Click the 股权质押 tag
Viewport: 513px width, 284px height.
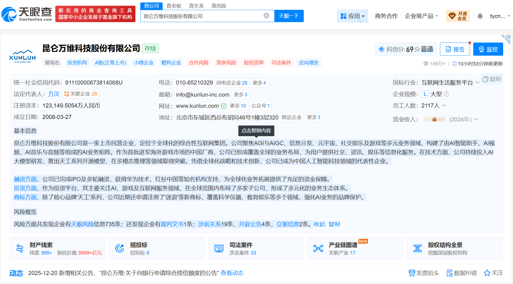pyautogui.click(x=254, y=63)
